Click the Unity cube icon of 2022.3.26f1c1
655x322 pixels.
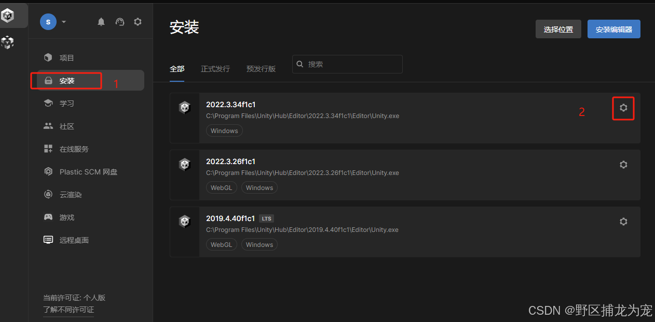[185, 165]
